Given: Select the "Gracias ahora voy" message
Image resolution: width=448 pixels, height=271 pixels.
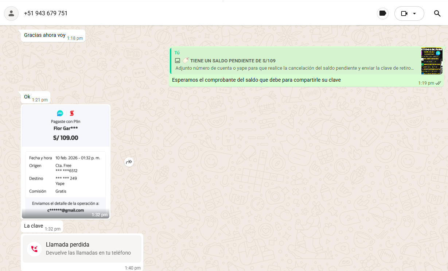Looking at the screenshot, I should pos(45,35).
